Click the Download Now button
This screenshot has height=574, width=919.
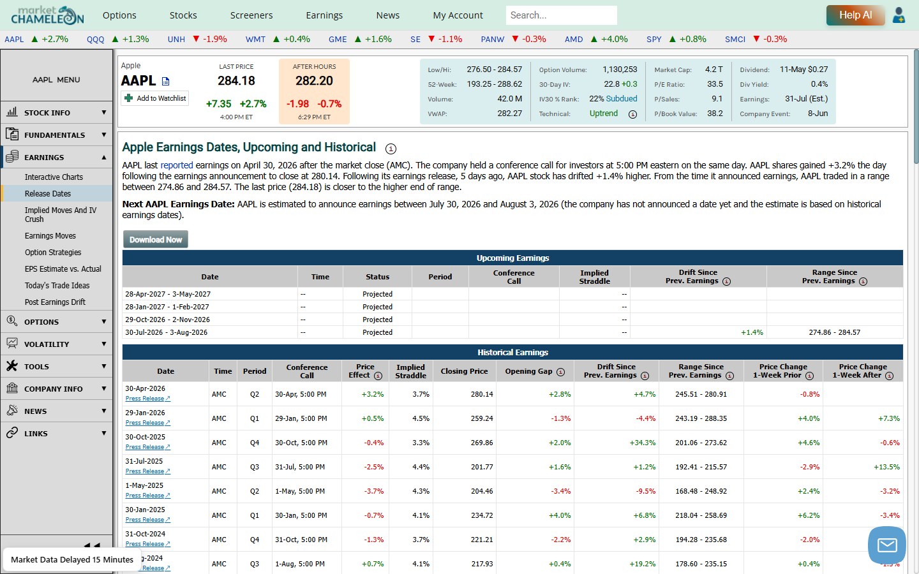click(156, 239)
